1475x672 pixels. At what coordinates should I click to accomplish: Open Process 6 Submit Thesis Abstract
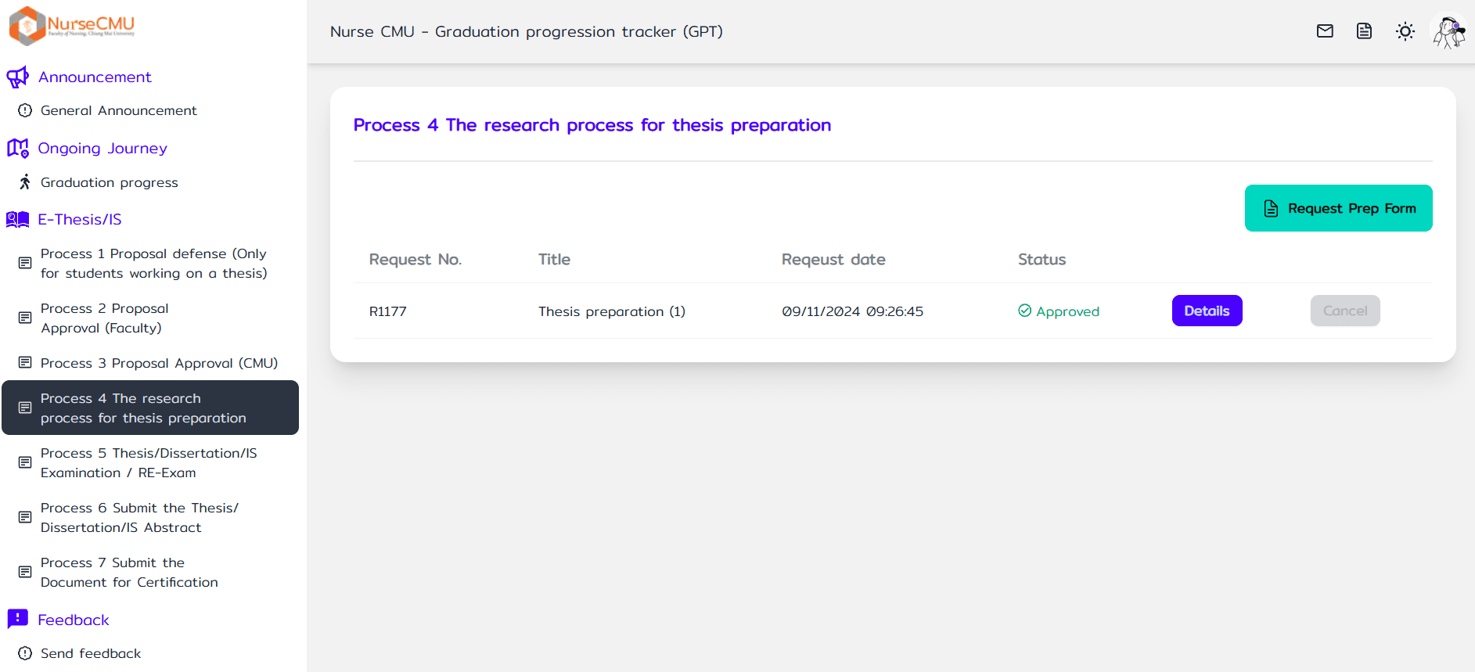click(x=139, y=518)
